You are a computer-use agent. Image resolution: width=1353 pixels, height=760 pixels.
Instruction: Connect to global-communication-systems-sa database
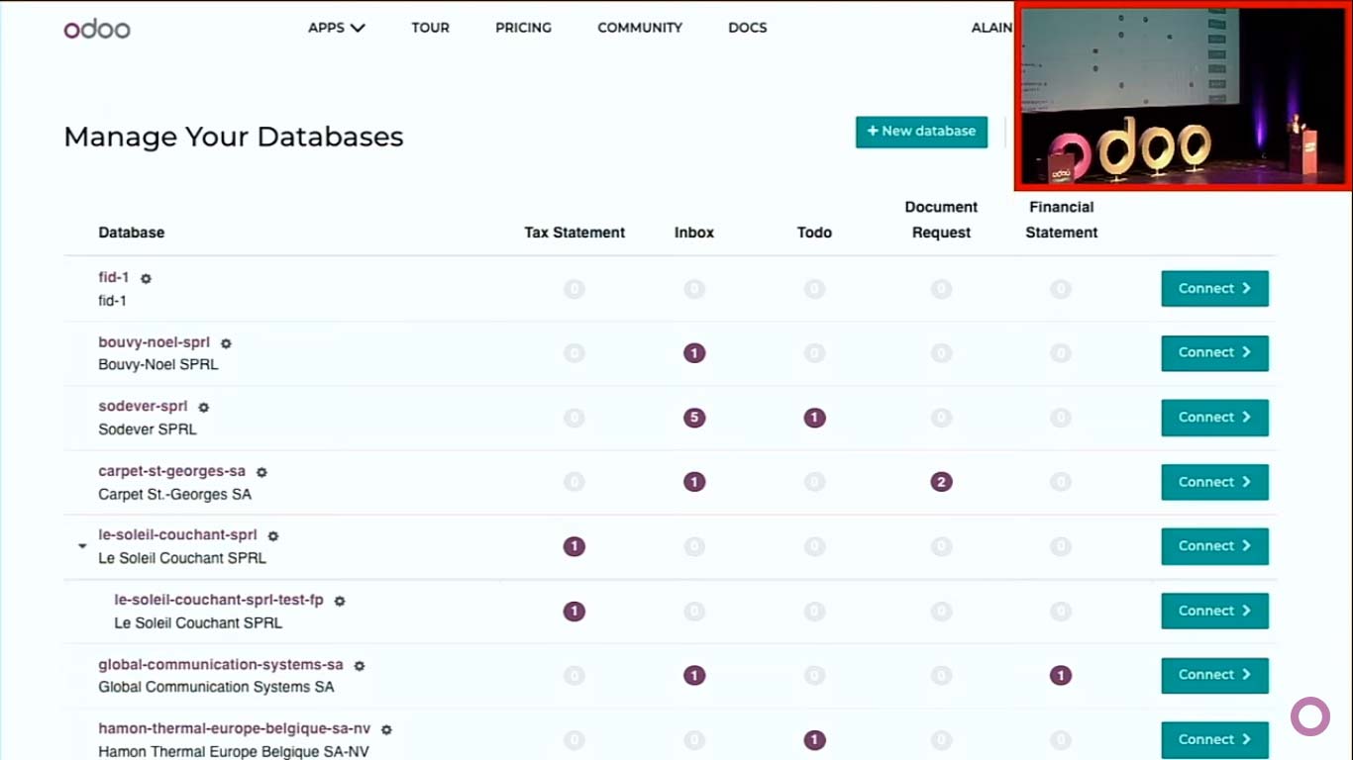pyautogui.click(x=1215, y=676)
